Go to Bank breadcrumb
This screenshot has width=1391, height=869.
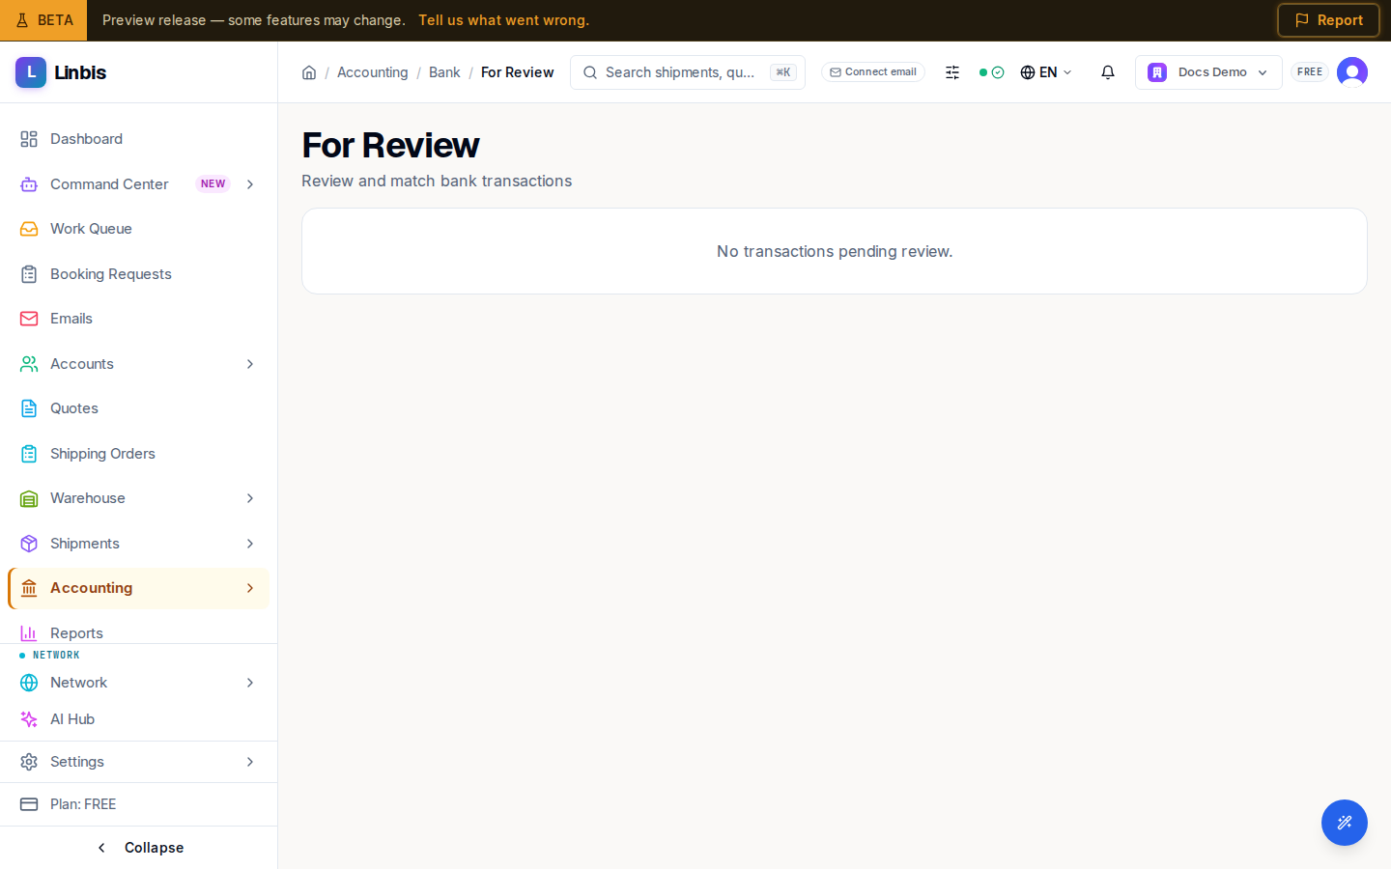pyautogui.click(x=444, y=72)
